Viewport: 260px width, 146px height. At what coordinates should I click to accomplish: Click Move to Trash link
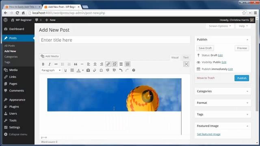click(206, 78)
